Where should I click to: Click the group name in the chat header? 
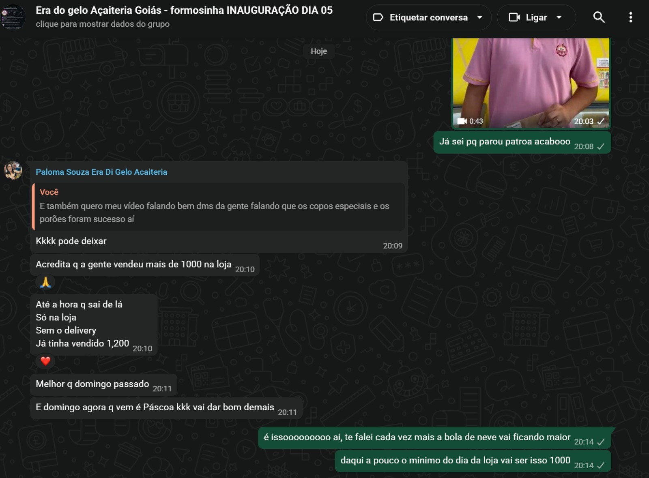(185, 11)
